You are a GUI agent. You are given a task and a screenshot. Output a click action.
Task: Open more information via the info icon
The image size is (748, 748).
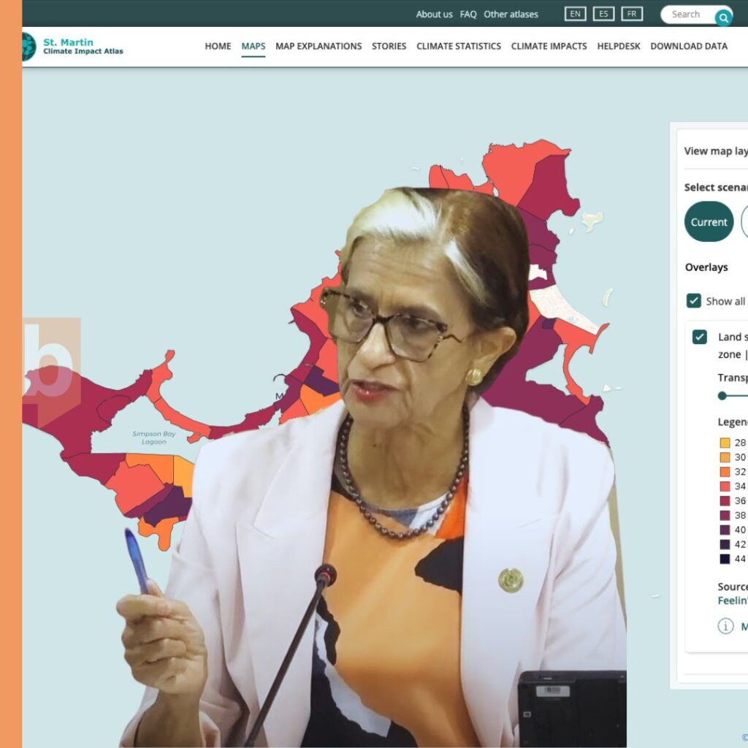(x=725, y=626)
